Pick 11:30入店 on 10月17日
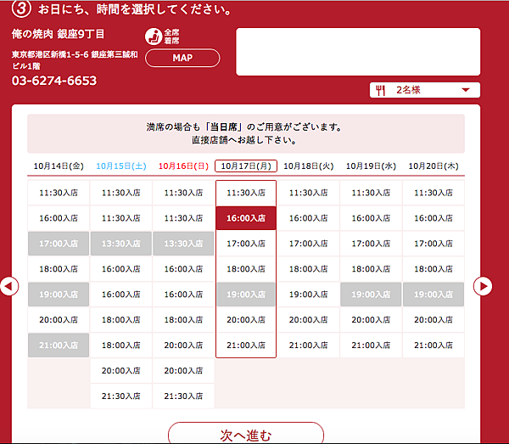 [x=246, y=193]
